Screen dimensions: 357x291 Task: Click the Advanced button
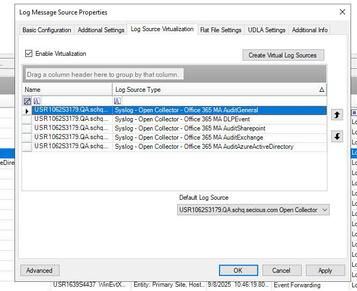40,271
